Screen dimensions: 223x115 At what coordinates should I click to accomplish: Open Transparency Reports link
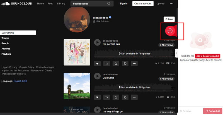click(x=14, y=74)
